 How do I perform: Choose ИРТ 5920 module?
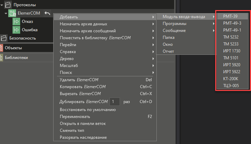pos(232,65)
